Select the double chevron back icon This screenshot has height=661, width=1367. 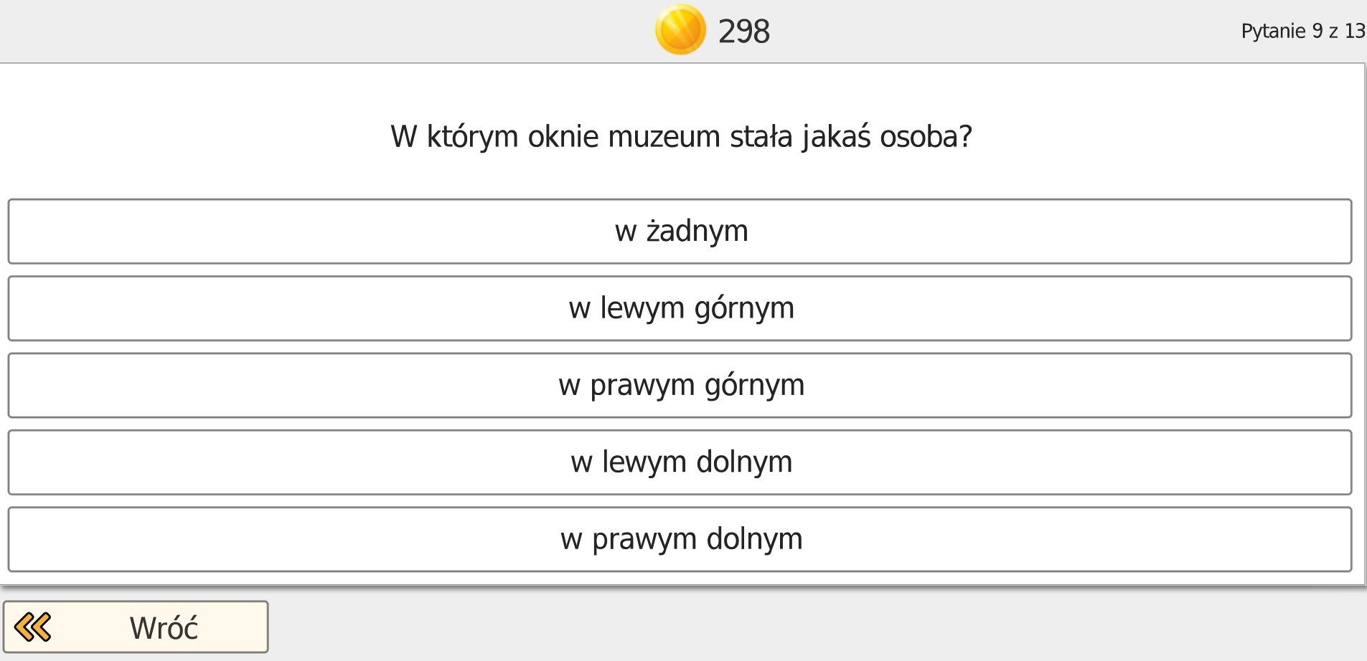coord(32,626)
